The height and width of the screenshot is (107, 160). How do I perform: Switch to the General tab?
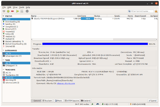click(x=36, y=101)
